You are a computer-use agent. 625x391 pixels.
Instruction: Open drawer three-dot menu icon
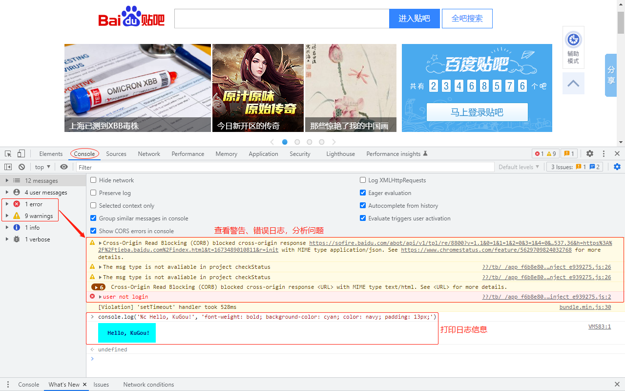8,384
